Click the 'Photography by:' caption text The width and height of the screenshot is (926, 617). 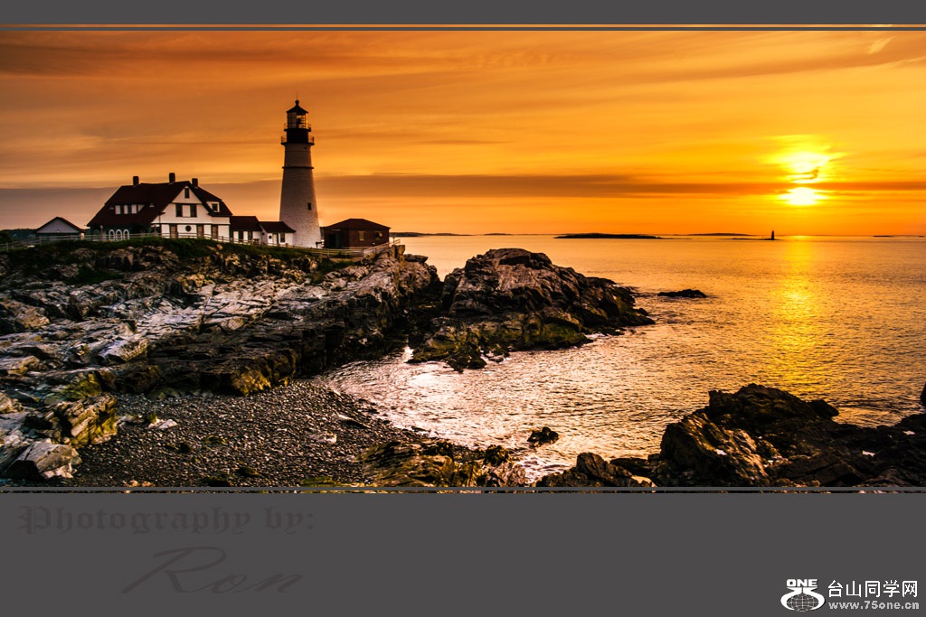point(166,520)
